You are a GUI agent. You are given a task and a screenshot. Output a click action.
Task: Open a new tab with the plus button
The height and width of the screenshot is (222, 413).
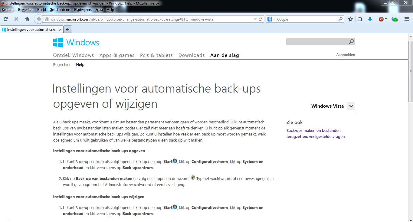click(x=68, y=29)
